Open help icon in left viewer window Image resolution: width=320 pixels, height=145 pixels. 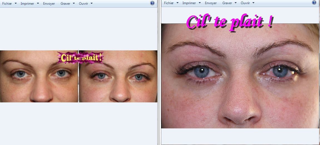tap(152, 3)
